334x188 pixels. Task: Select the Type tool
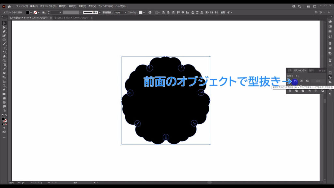pos(4,48)
